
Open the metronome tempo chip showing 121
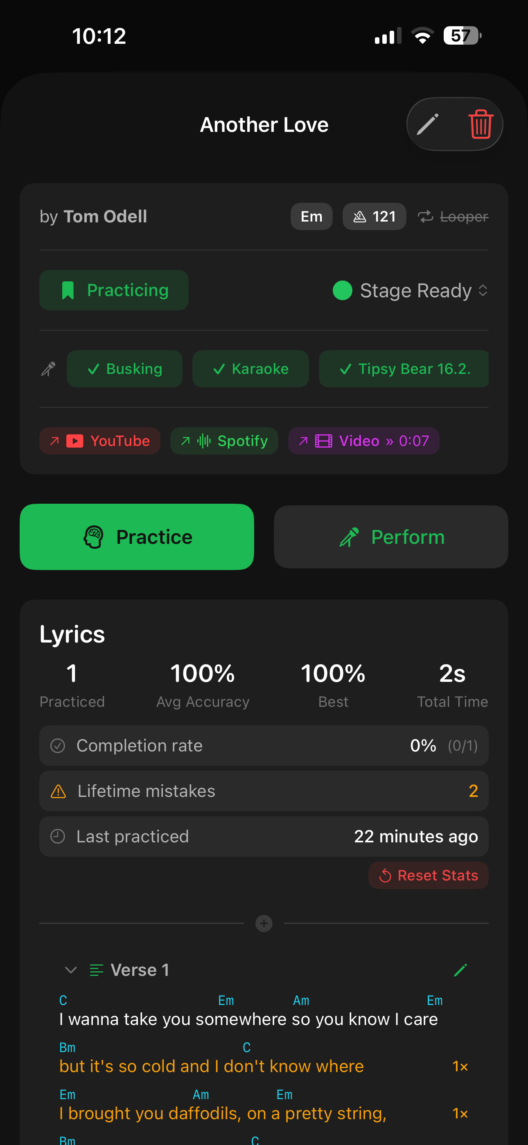click(x=374, y=217)
